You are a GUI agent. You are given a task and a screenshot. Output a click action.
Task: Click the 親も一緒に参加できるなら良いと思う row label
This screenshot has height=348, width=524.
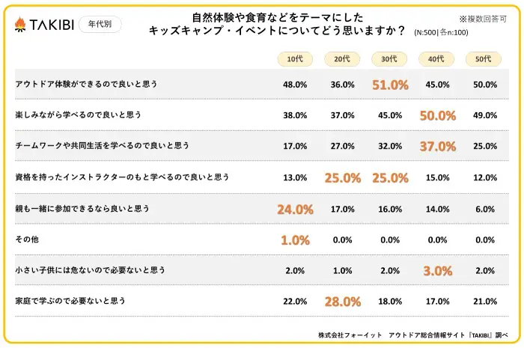coord(85,209)
